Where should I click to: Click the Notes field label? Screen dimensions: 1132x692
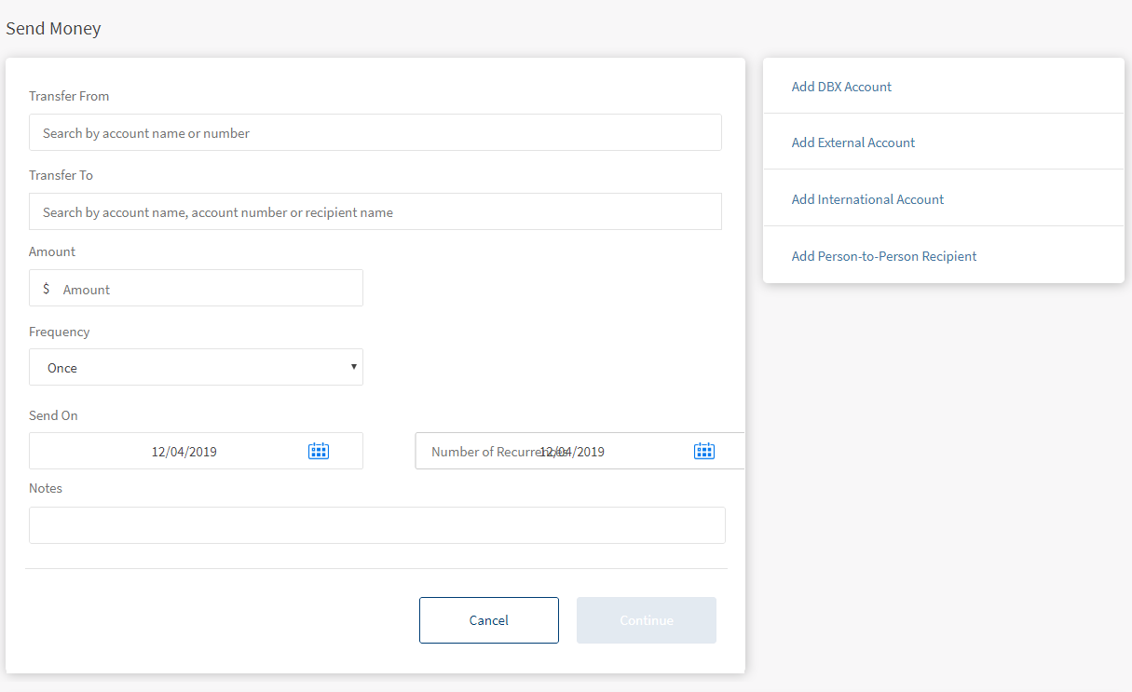point(46,488)
